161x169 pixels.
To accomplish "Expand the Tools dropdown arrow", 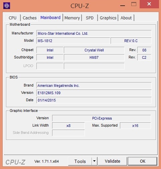I will coord(95,161).
